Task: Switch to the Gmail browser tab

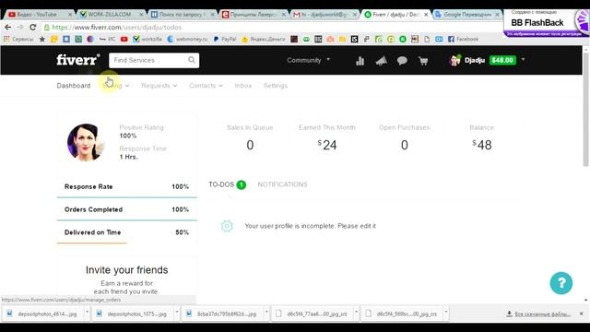Action: tap(324, 15)
